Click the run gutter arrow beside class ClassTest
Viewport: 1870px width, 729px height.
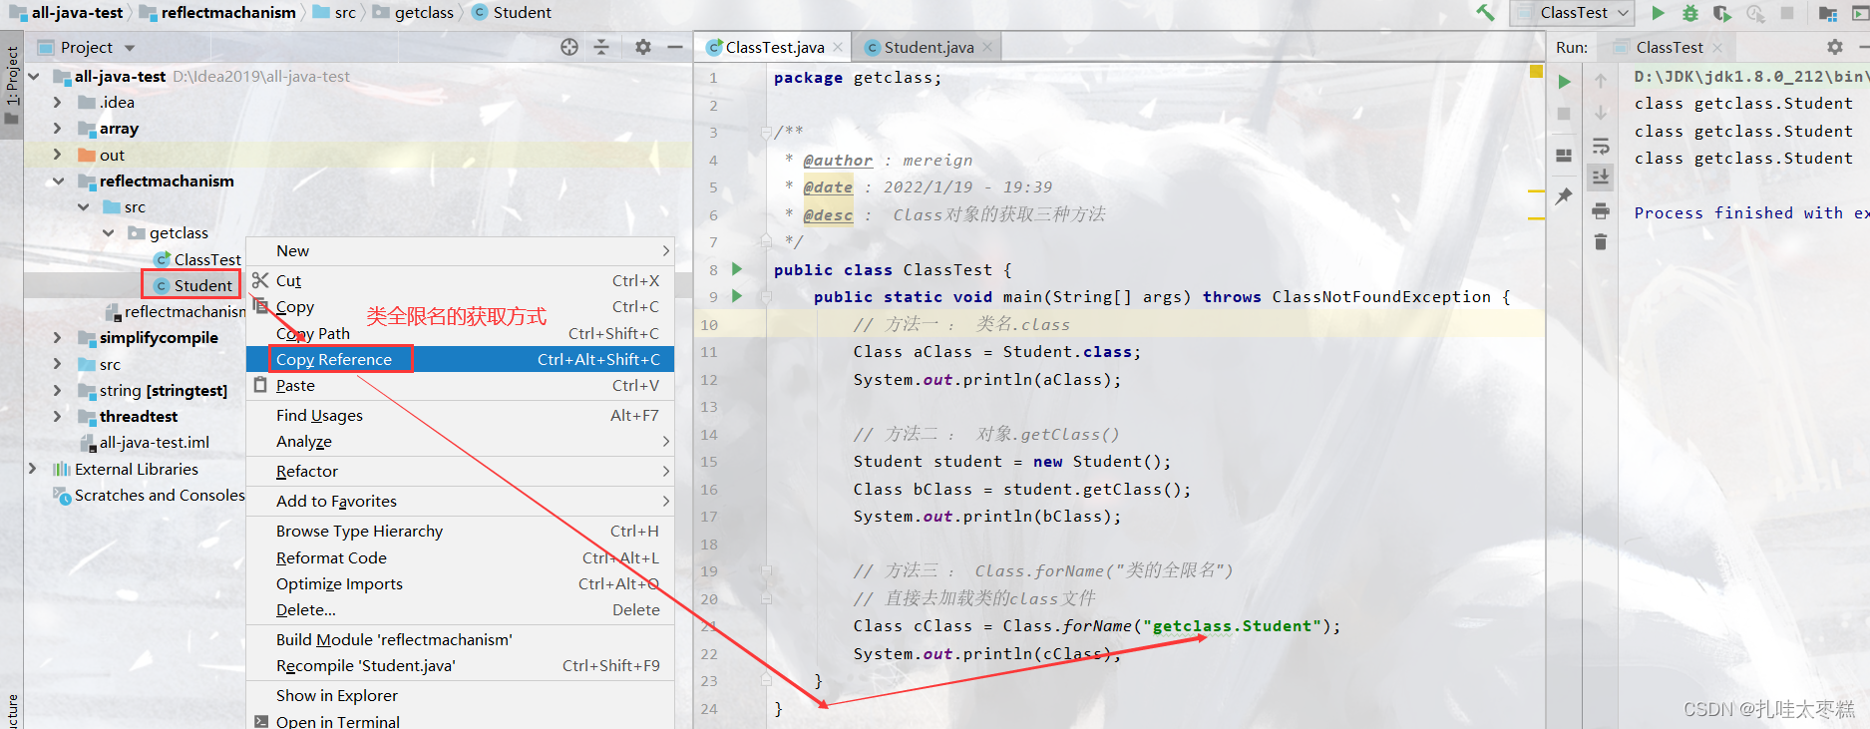tap(737, 269)
